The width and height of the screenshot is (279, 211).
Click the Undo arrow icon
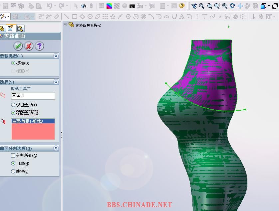coord(50,6)
